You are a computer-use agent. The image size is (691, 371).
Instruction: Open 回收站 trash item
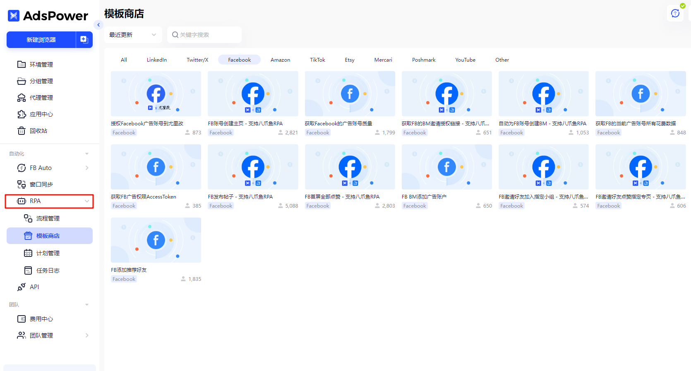click(x=50, y=131)
